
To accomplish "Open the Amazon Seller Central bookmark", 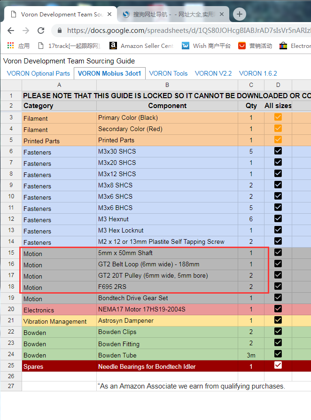I will (141, 46).
